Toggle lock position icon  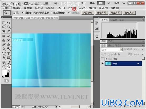click(115, 54)
